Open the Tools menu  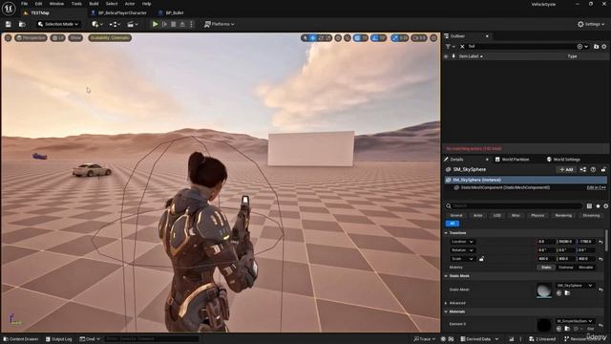point(76,4)
